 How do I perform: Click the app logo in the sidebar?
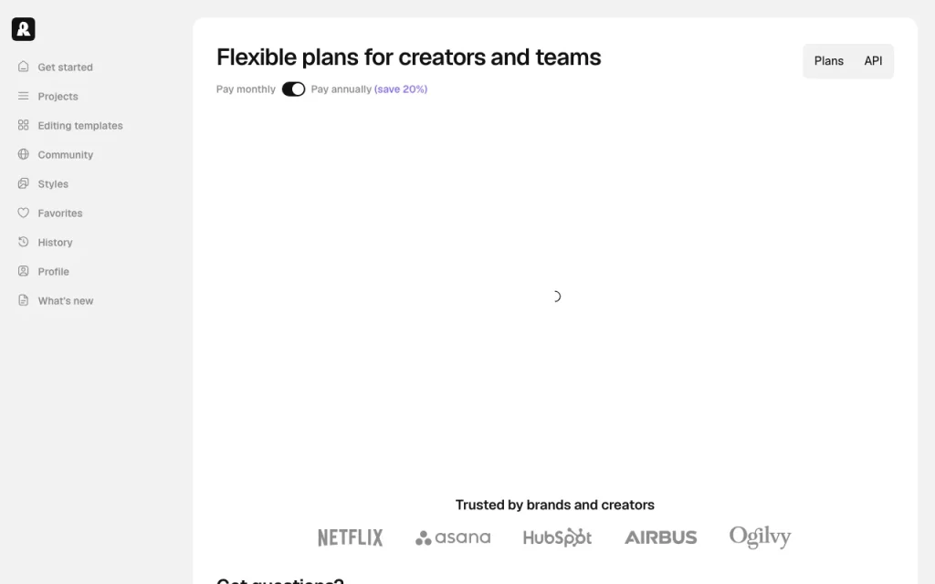tap(23, 29)
